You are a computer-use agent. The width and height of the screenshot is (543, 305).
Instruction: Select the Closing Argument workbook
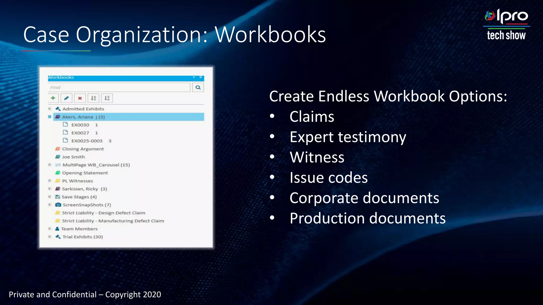83,149
